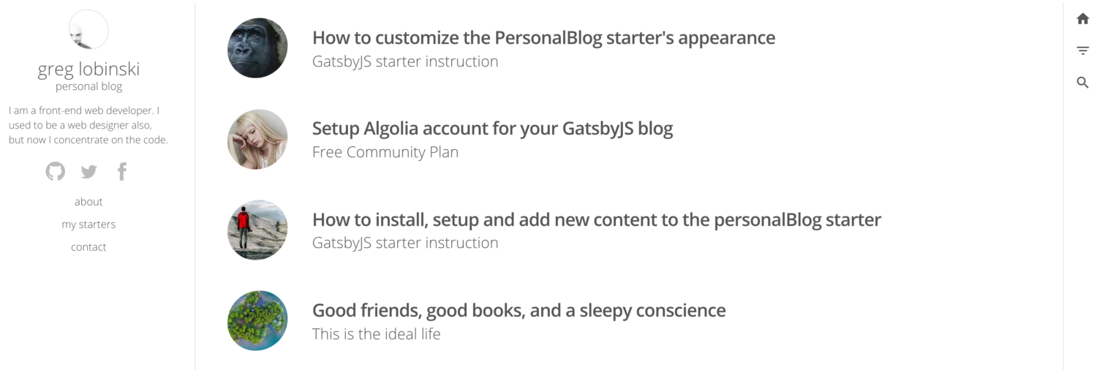The width and height of the screenshot is (1097, 370).
Task: Click the Free Community Plan subtitle
Action: click(385, 152)
